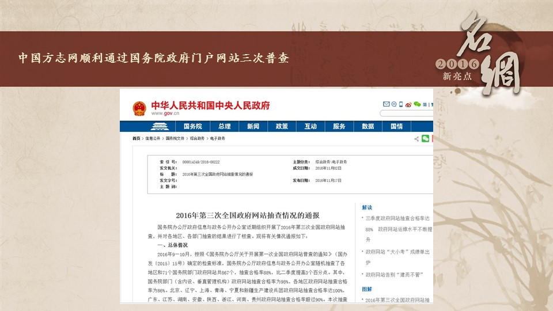553x311 pixels.
Task: Click 首页 breadcrumb link
Action: [x=136, y=139]
